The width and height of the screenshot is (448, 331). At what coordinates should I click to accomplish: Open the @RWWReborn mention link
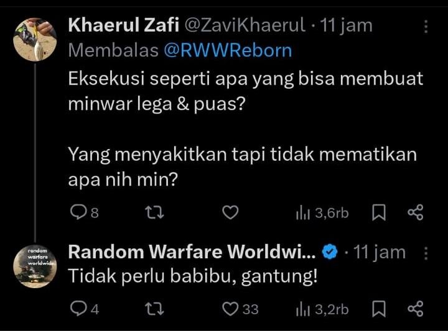click(x=228, y=50)
